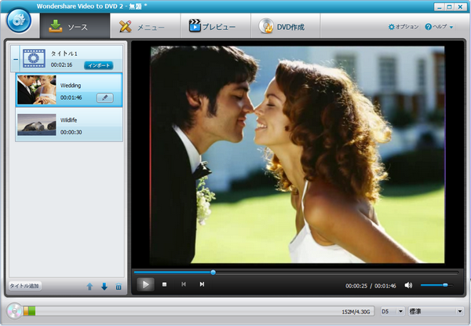Click the video preview image
This screenshot has width=471, height=326.
coord(298,155)
